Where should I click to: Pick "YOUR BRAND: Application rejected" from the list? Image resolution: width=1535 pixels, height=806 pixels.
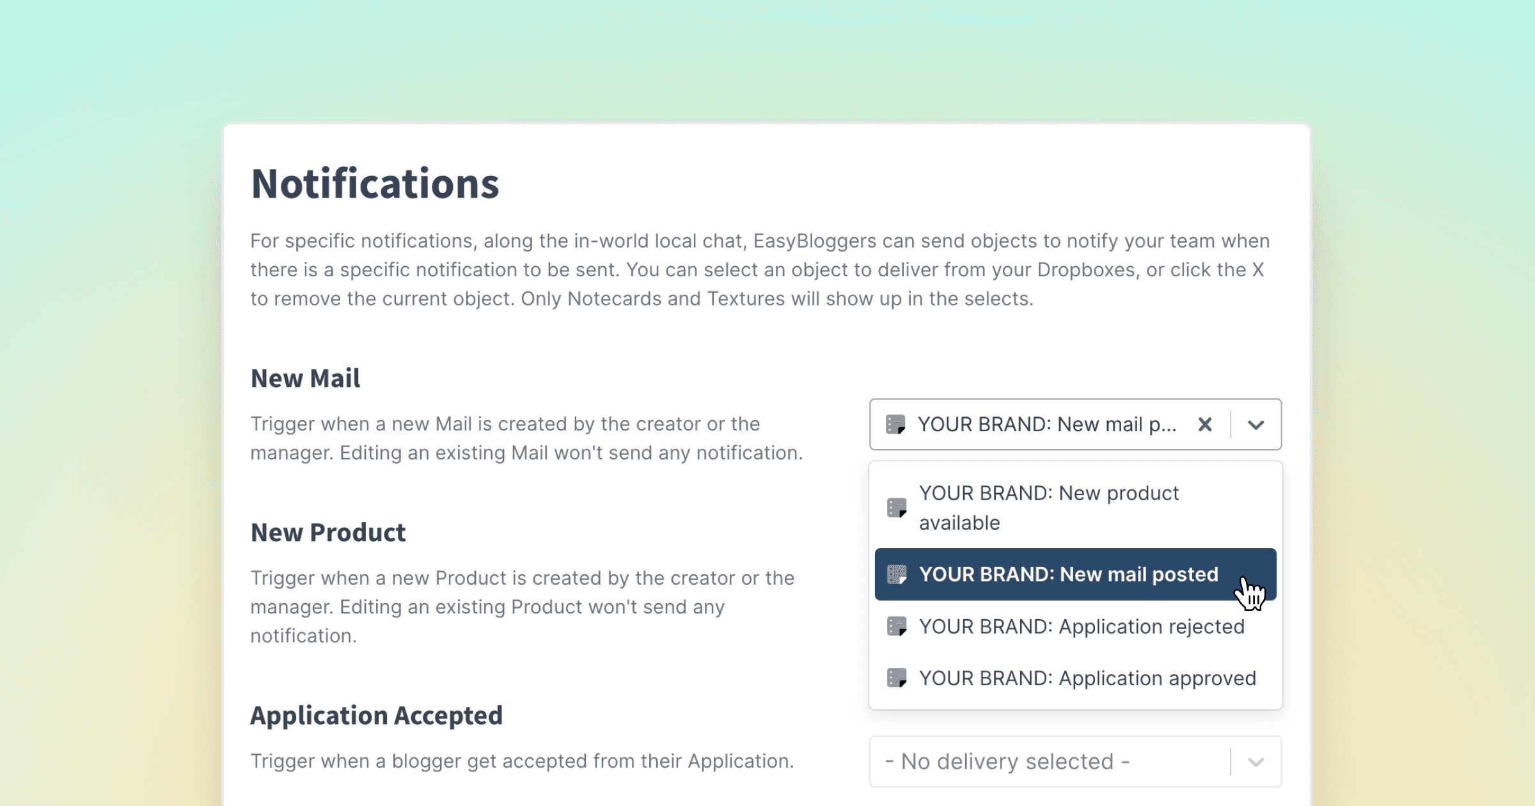tap(1081, 627)
